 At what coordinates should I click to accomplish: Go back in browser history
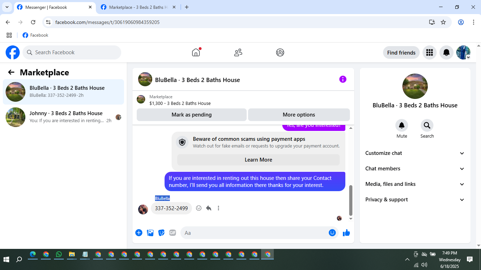tap(8, 22)
